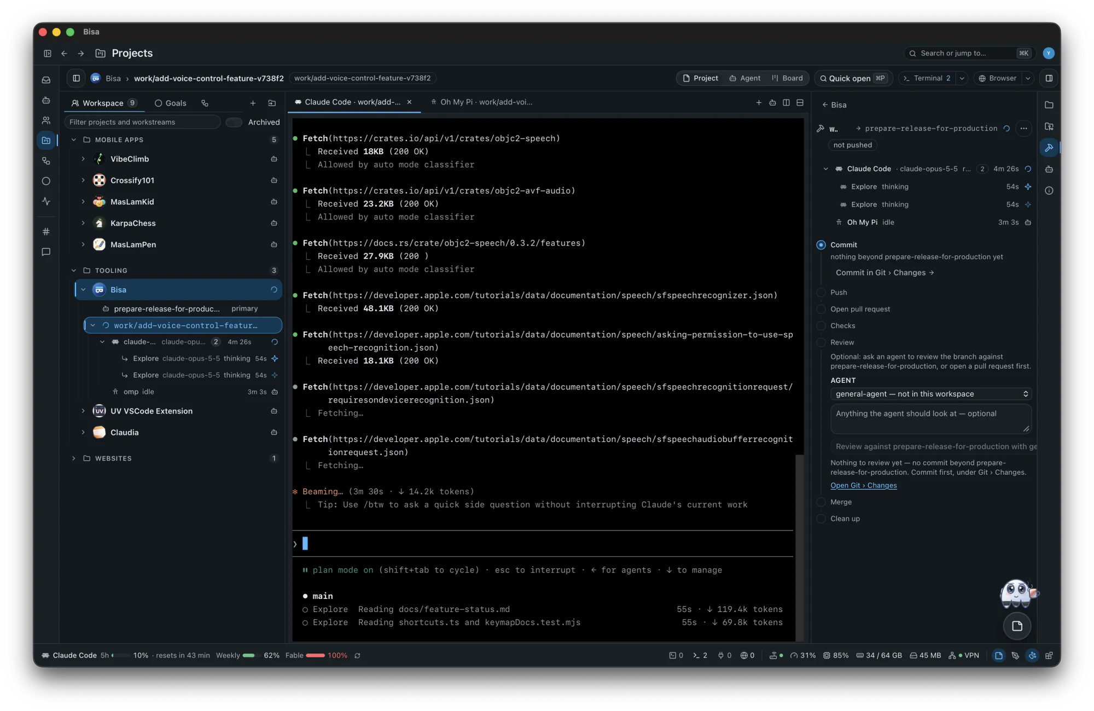Click the new tab plus icon
Screen dimensions: 1094x711
[759, 102]
